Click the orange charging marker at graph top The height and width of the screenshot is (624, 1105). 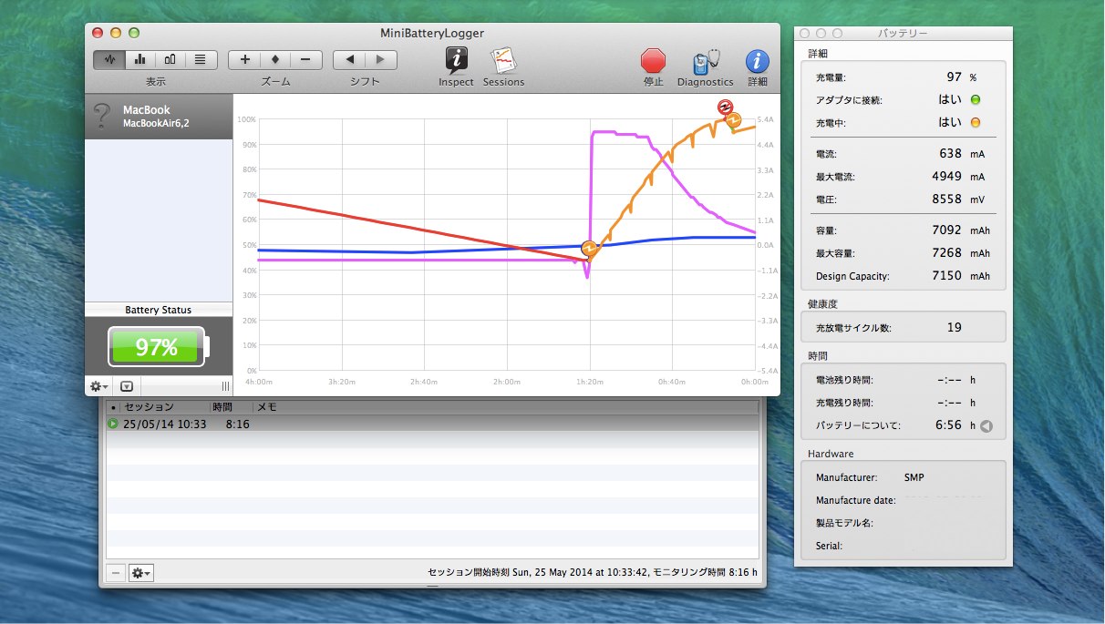[733, 119]
